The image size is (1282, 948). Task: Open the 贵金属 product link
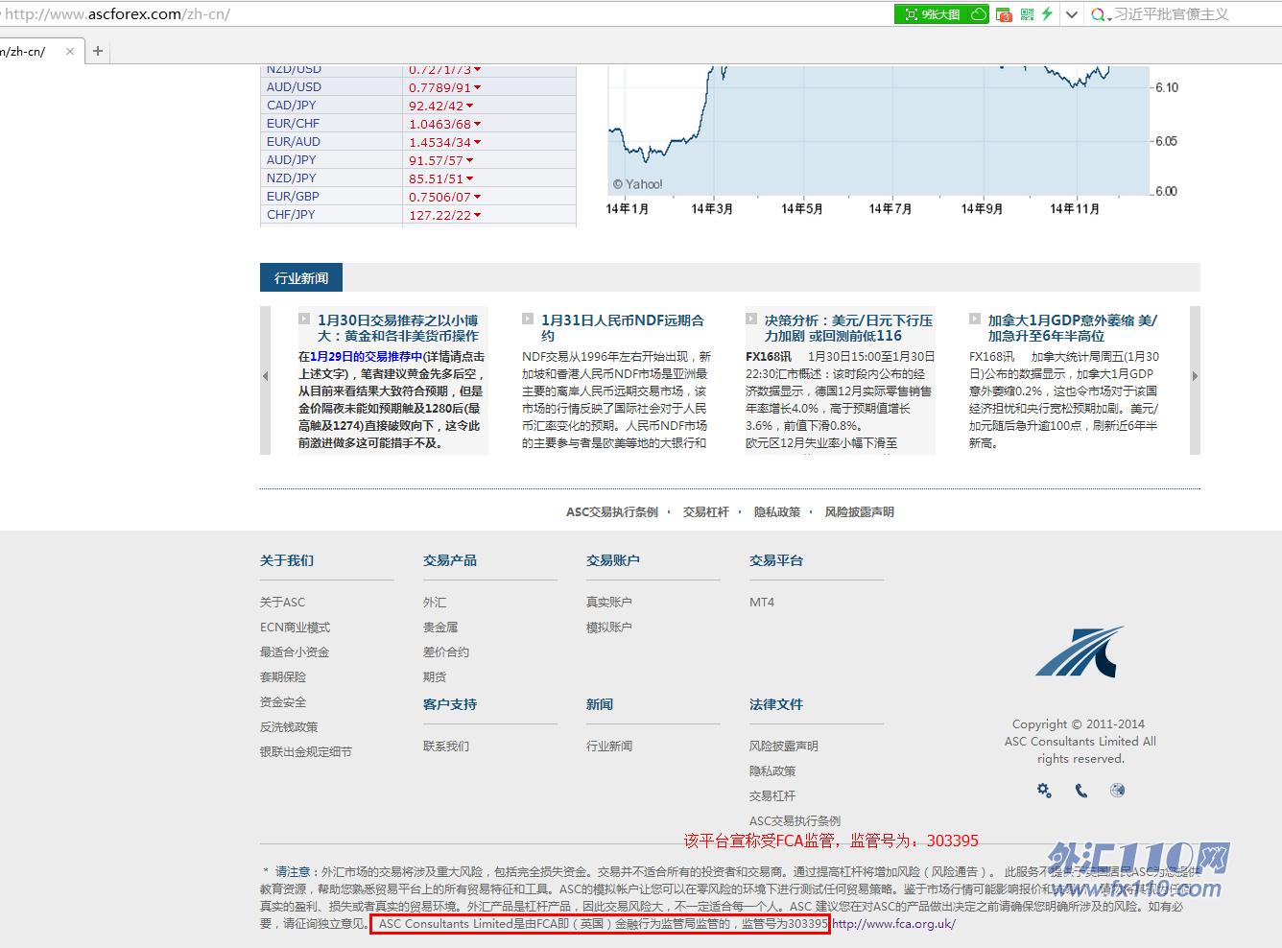click(440, 628)
